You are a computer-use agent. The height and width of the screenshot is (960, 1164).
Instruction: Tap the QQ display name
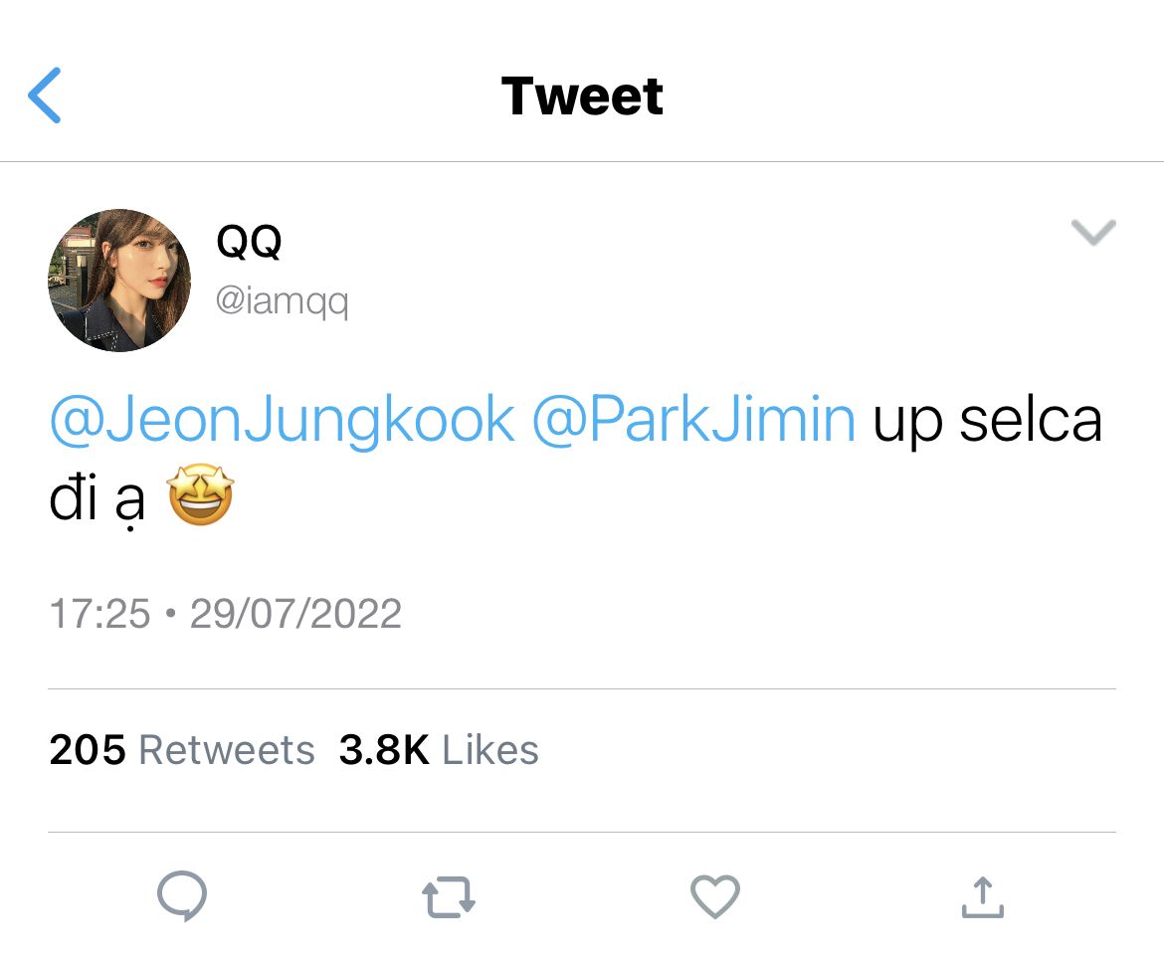point(249,241)
